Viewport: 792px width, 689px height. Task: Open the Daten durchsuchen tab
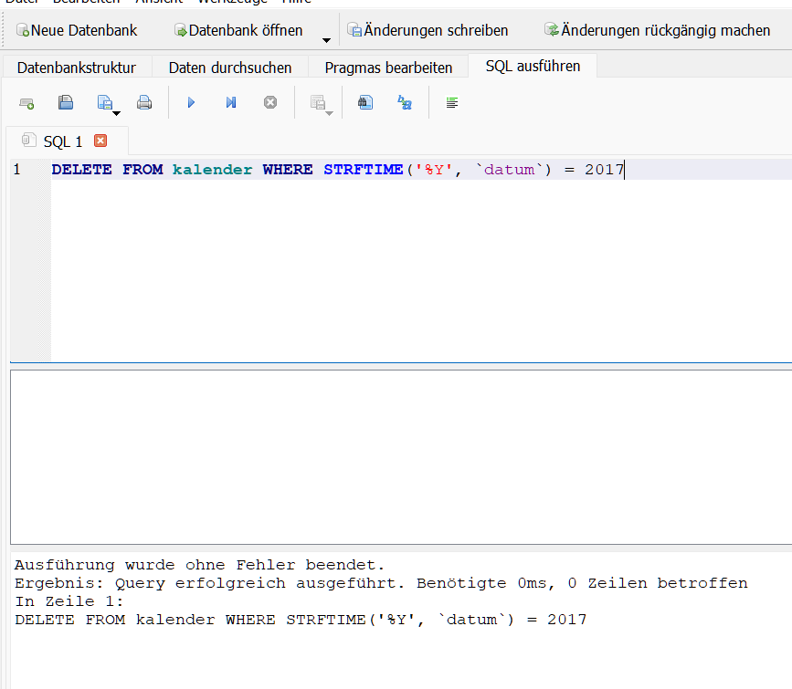tap(230, 68)
